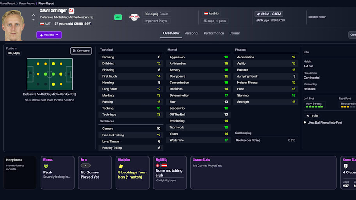Click the traits sparkle icon
Screen dimensions: 356x200
point(308,116)
